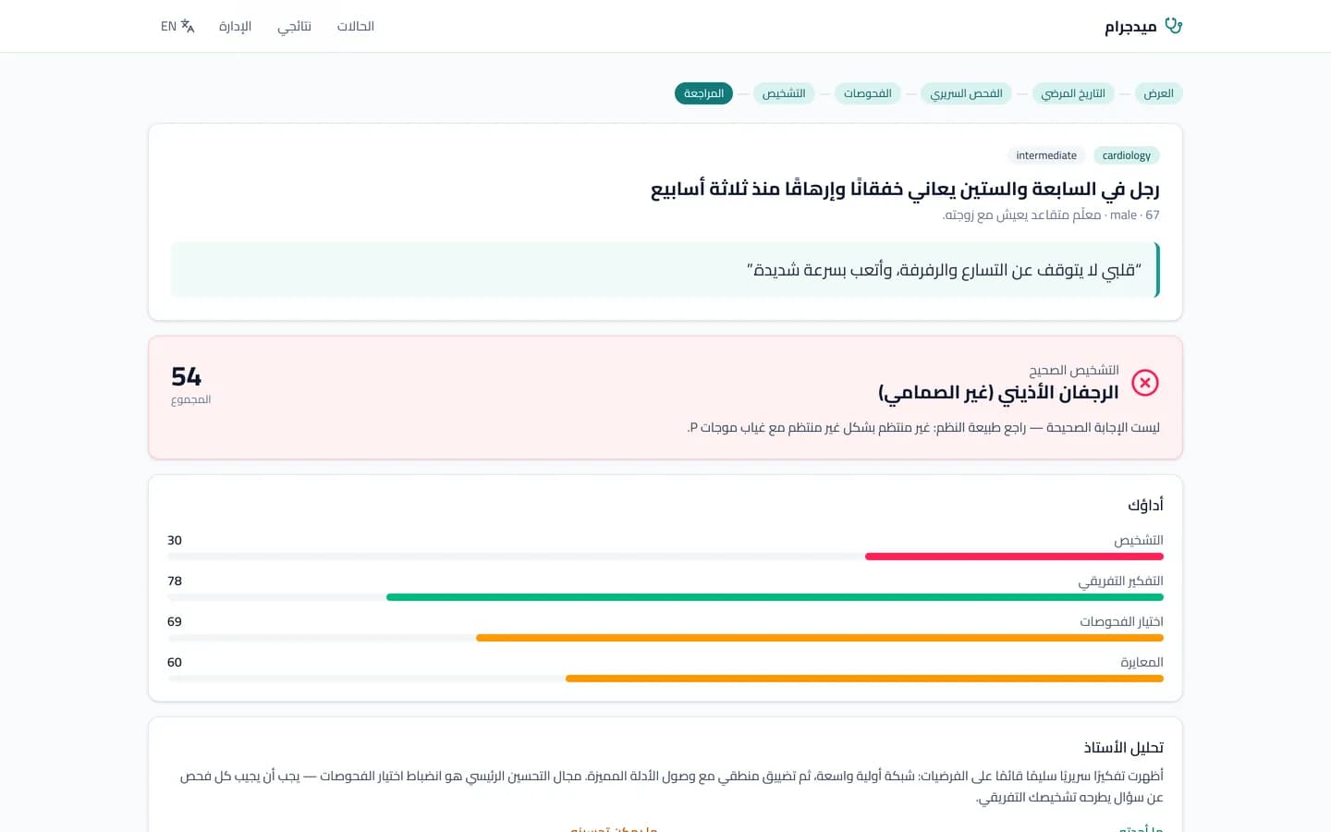
Task: Click the feedback line mentioning موجات P
Action: (923, 427)
